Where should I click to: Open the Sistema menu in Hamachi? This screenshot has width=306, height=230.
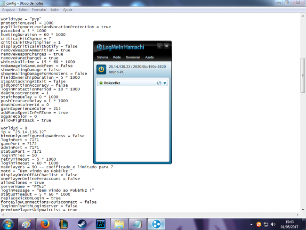point(103,57)
